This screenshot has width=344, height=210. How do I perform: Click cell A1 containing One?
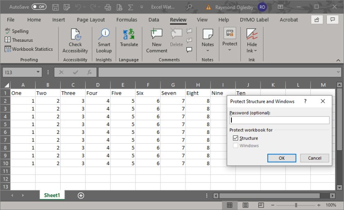(23, 93)
